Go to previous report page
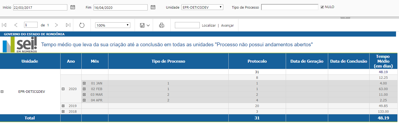This screenshot has height=124, width=399. point(16,25)
